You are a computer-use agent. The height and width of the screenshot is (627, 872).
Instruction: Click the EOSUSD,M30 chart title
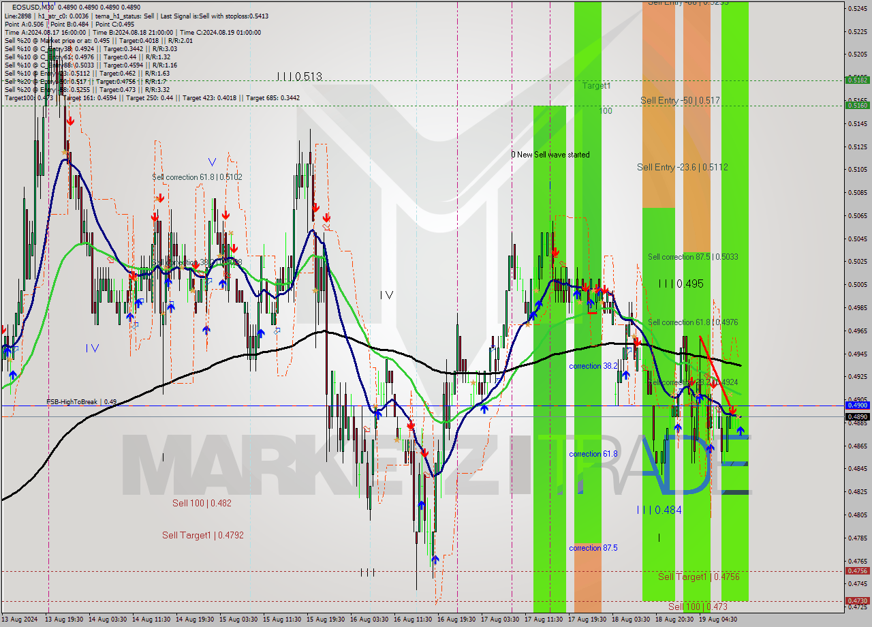32,7
